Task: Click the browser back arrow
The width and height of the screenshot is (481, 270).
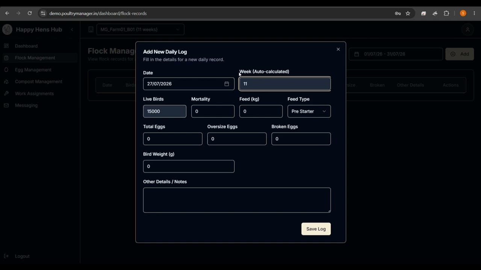Action: click(7, 13)
